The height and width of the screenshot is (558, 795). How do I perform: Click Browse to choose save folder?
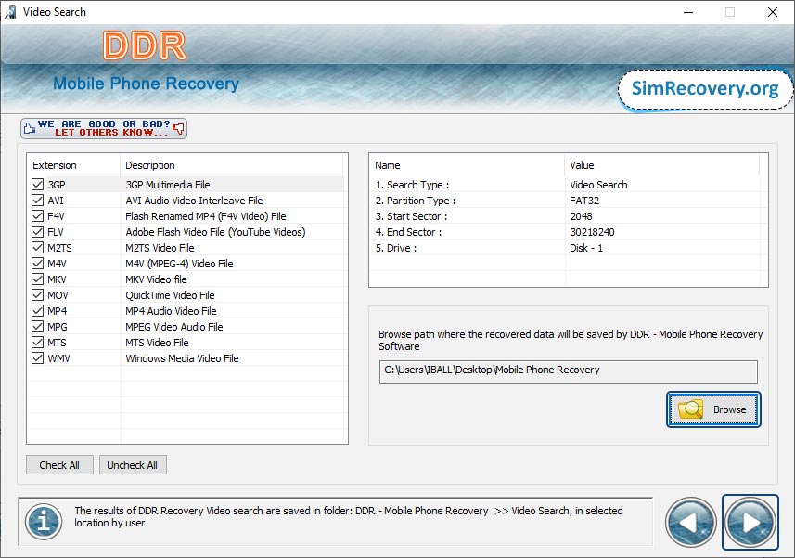point(713,409)
